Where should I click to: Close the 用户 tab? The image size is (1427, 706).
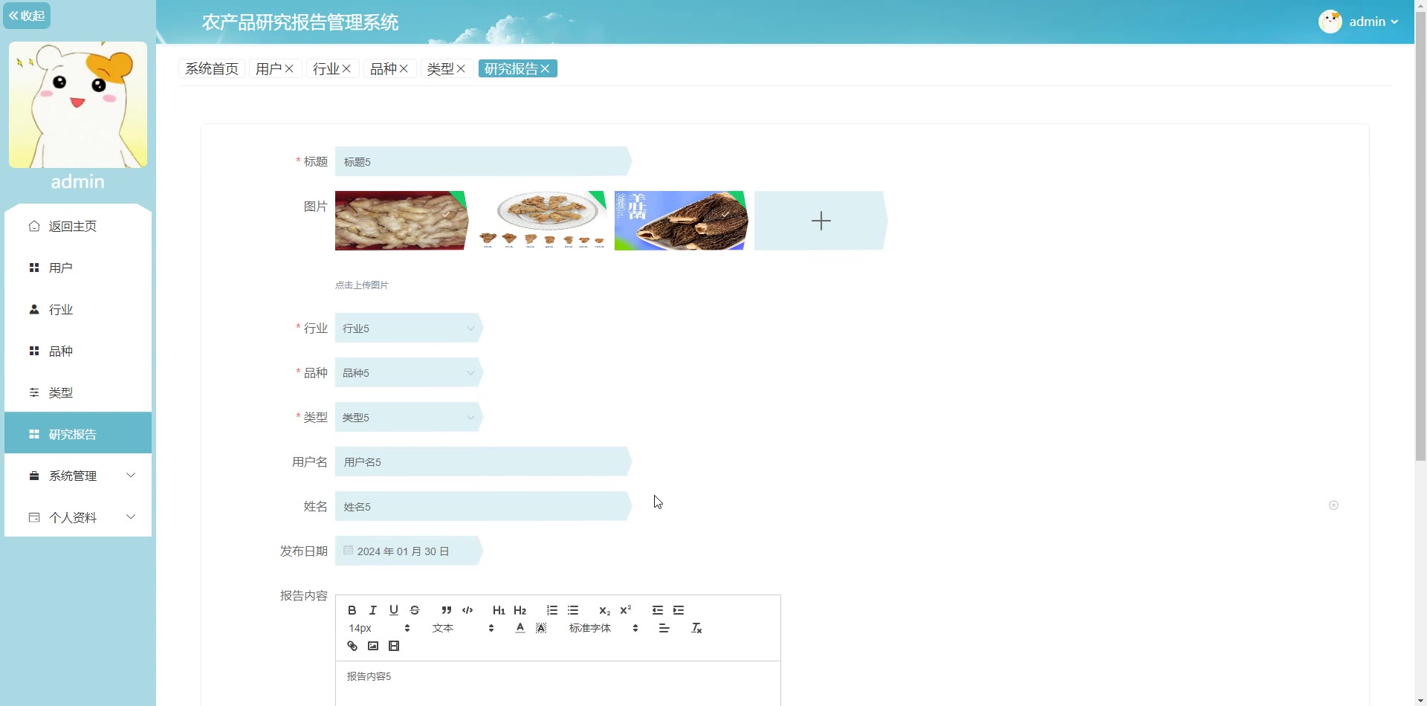point(289,68)
